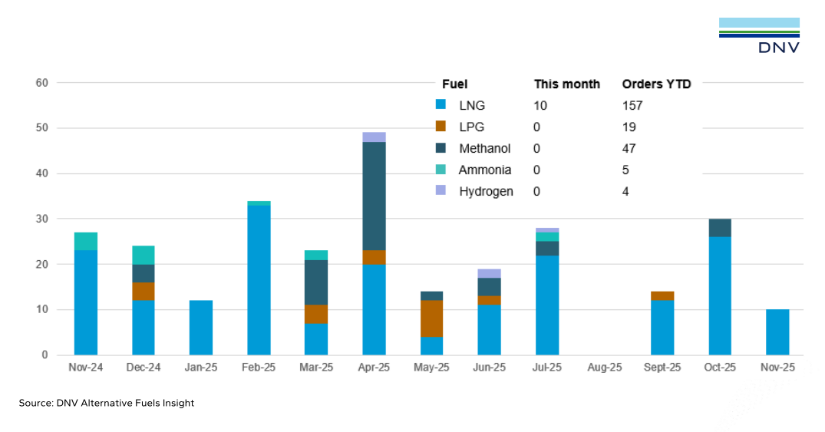
Task: Click the 'Fuel' legend header
Action: click(455, 84)
